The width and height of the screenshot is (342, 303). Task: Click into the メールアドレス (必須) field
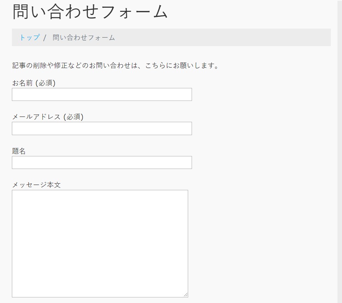coord(102,128)
